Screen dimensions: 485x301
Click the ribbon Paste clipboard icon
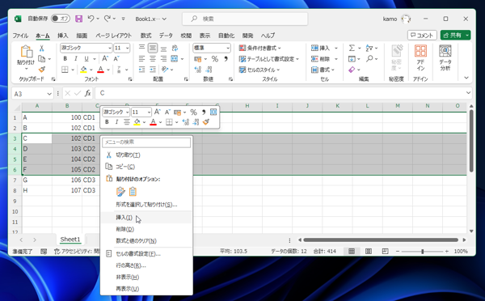click(x=27, y=52)
